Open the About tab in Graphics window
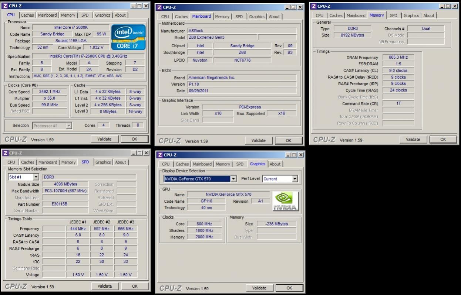The width and height of the screenshot is (461, 295). 275,164
